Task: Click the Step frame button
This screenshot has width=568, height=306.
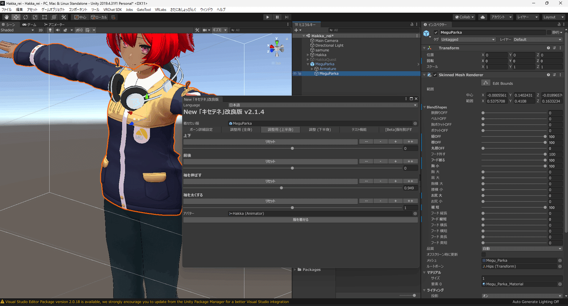Action: pyautogui.click(x=287, y=17)
